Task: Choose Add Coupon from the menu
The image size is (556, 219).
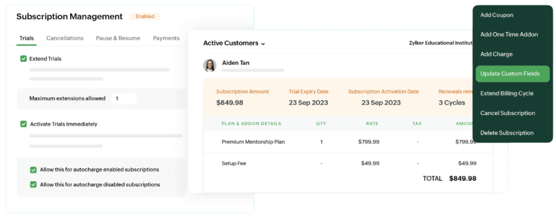Action: (496, 15)
